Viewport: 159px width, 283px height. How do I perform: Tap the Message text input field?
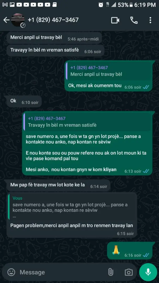tap(61, 272)
